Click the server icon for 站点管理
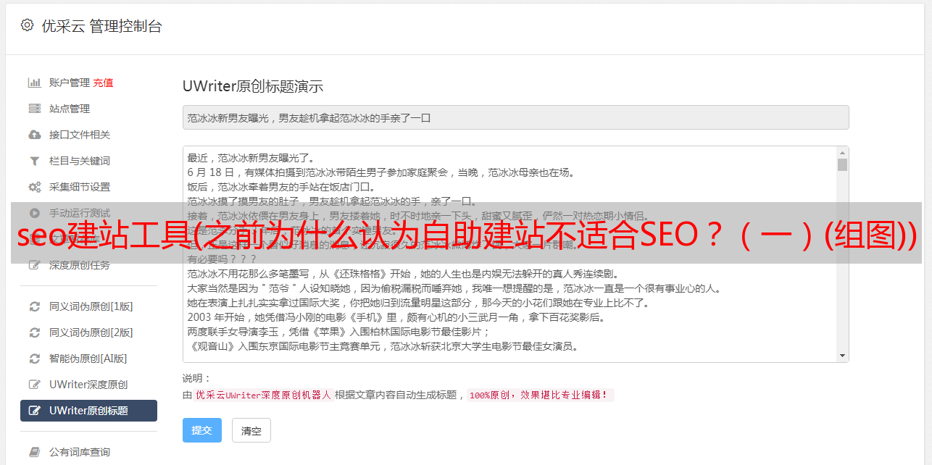The width and height of the screenshot is (932, 465). [34, 109]
